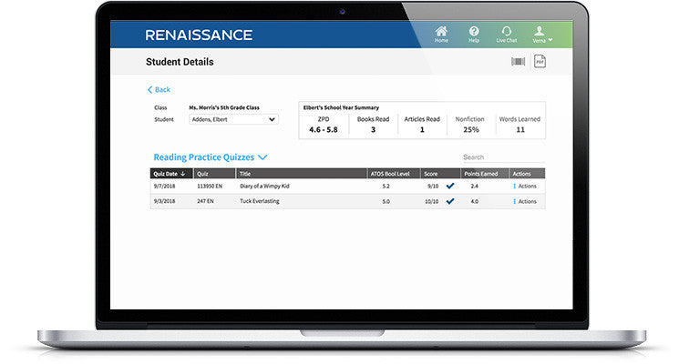The image size is (689, 364).
Task: Click the barcode icon beside Student Details
Action: [x=518, y=61]
